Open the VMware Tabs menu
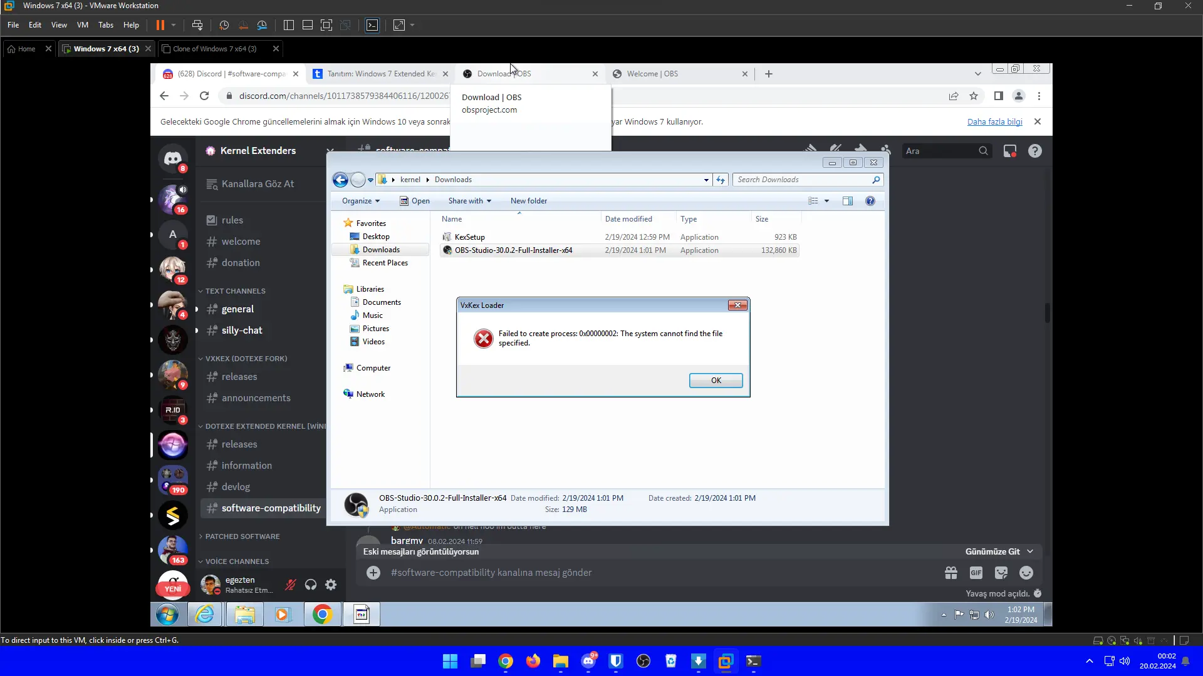The width and height of the screenshot is (1203, 676). (106, 25)
